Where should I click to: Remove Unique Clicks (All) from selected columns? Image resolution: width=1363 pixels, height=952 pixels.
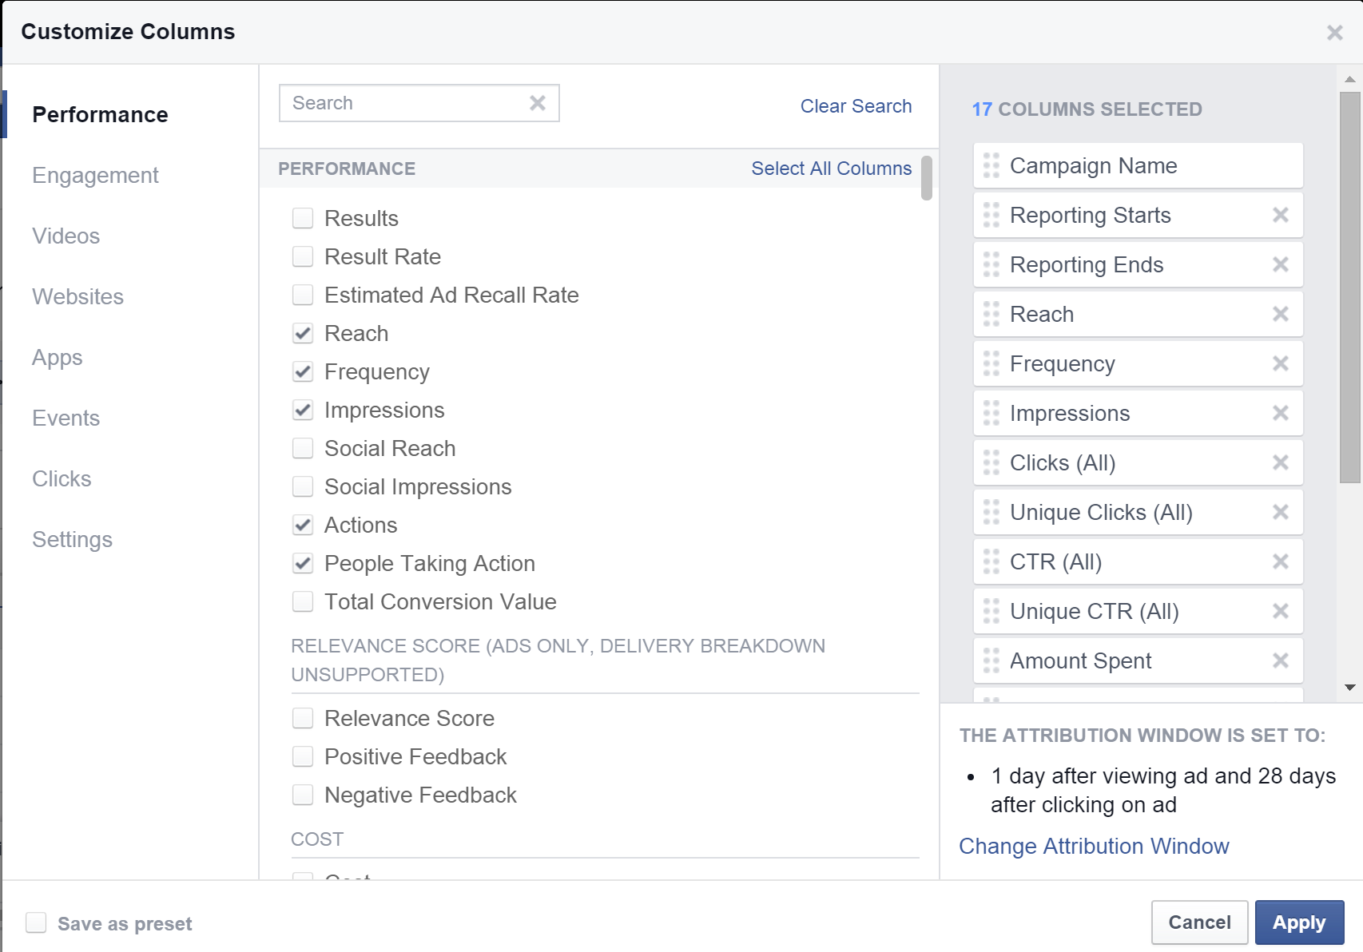coord(1280,512)
